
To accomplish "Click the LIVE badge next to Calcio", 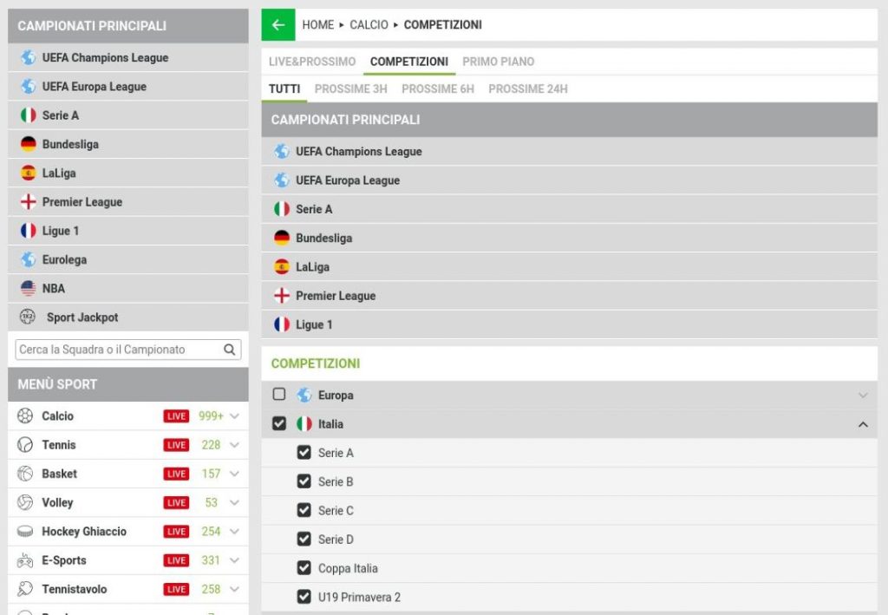I will pyautogui.click(x=176, y=416).
